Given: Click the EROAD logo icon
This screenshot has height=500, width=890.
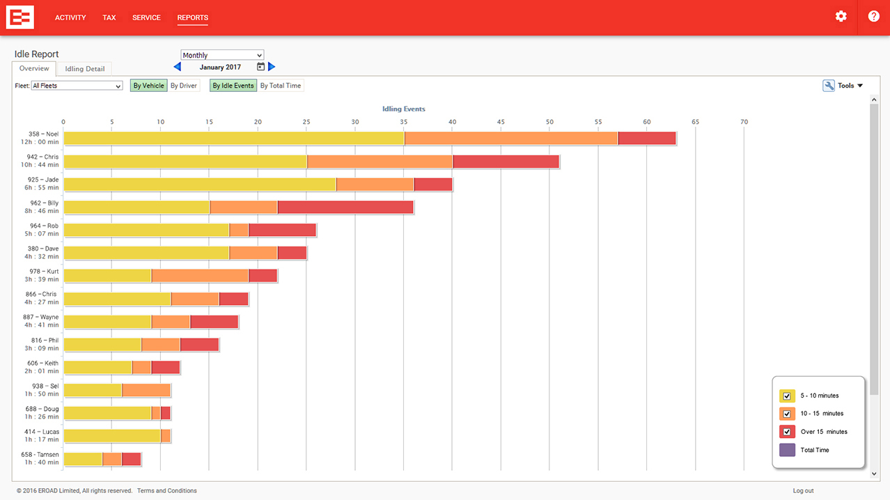Looking at the screenshot, I should (20, 17).
